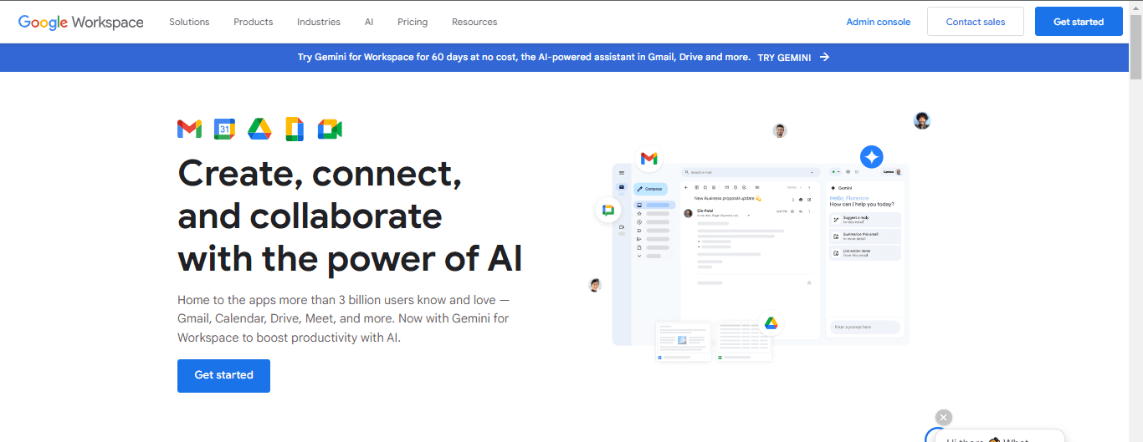Screen dimensions: 1143x442
Task: Click the Google Chat badge in the illustration
Action: point(608,211)
